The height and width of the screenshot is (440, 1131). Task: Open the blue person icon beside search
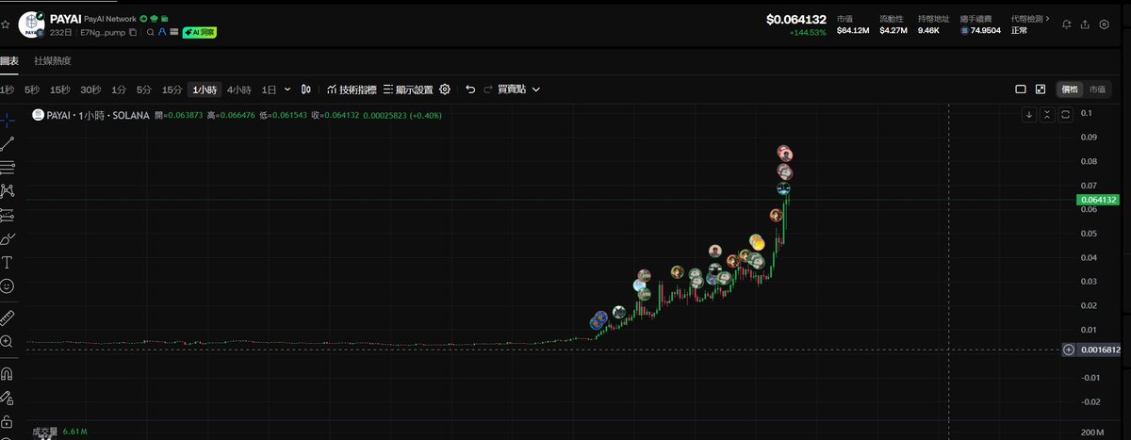(161, 32)
